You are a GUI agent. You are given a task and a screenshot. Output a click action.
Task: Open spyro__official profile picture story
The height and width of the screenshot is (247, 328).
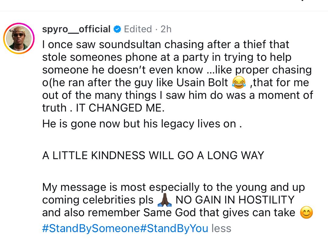tap(19, 39)
